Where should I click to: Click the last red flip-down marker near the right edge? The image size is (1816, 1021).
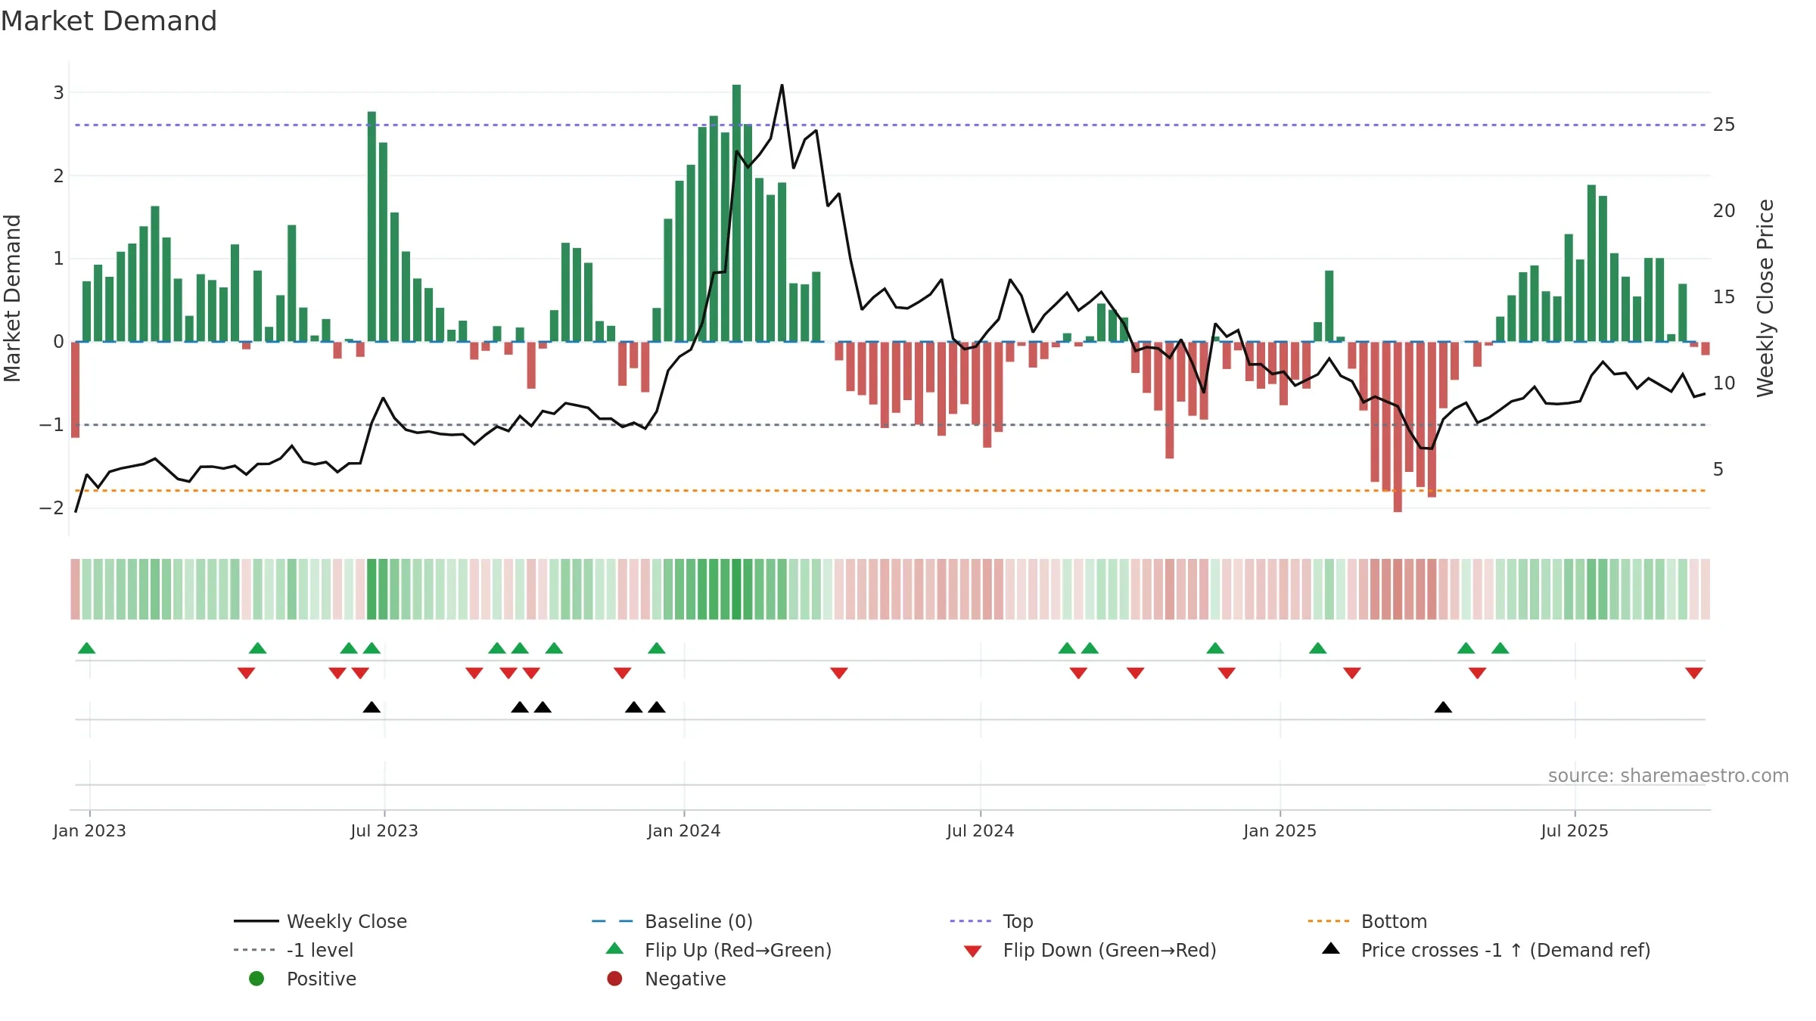[x=1694, y=673]
